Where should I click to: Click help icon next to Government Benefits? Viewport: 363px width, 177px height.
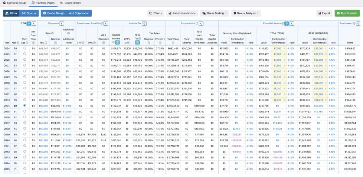pos(102,23)
